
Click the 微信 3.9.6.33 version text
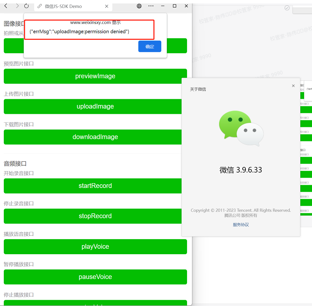tap(241, 170)
